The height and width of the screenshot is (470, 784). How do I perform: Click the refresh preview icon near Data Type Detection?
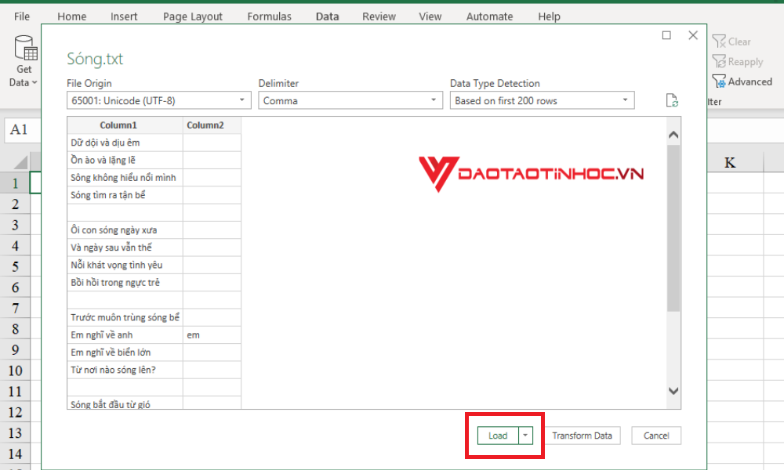[x=671, y=99]
